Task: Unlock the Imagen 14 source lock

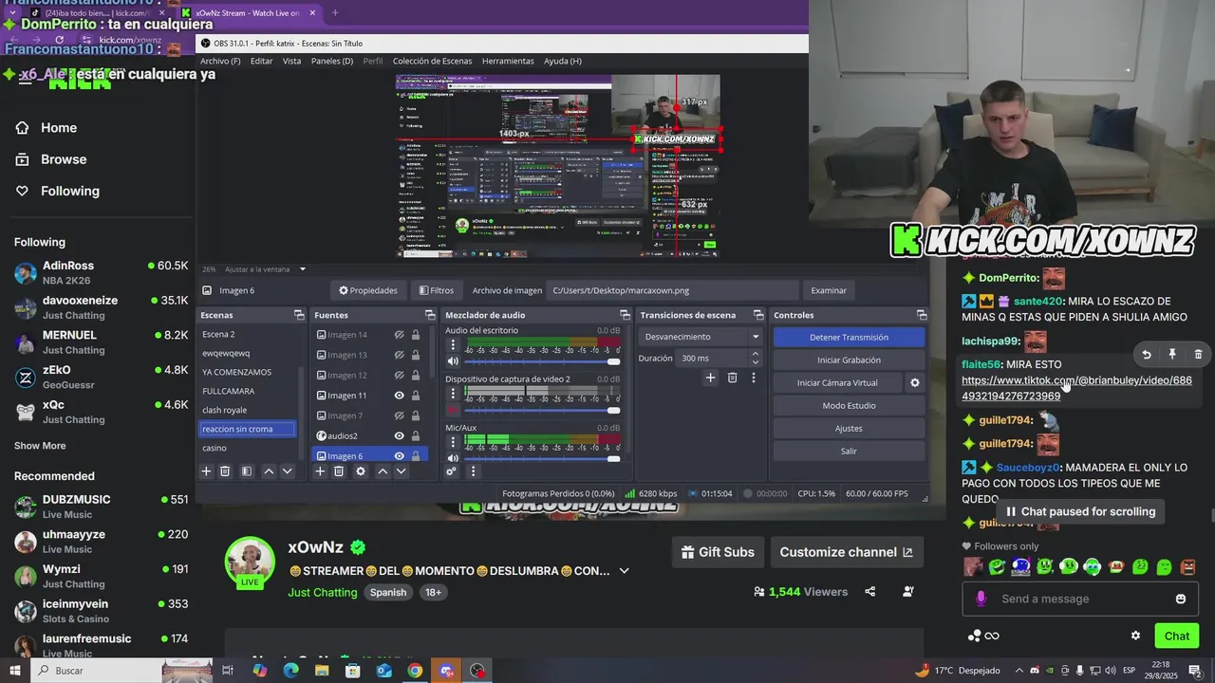Action: click(416, 335)
